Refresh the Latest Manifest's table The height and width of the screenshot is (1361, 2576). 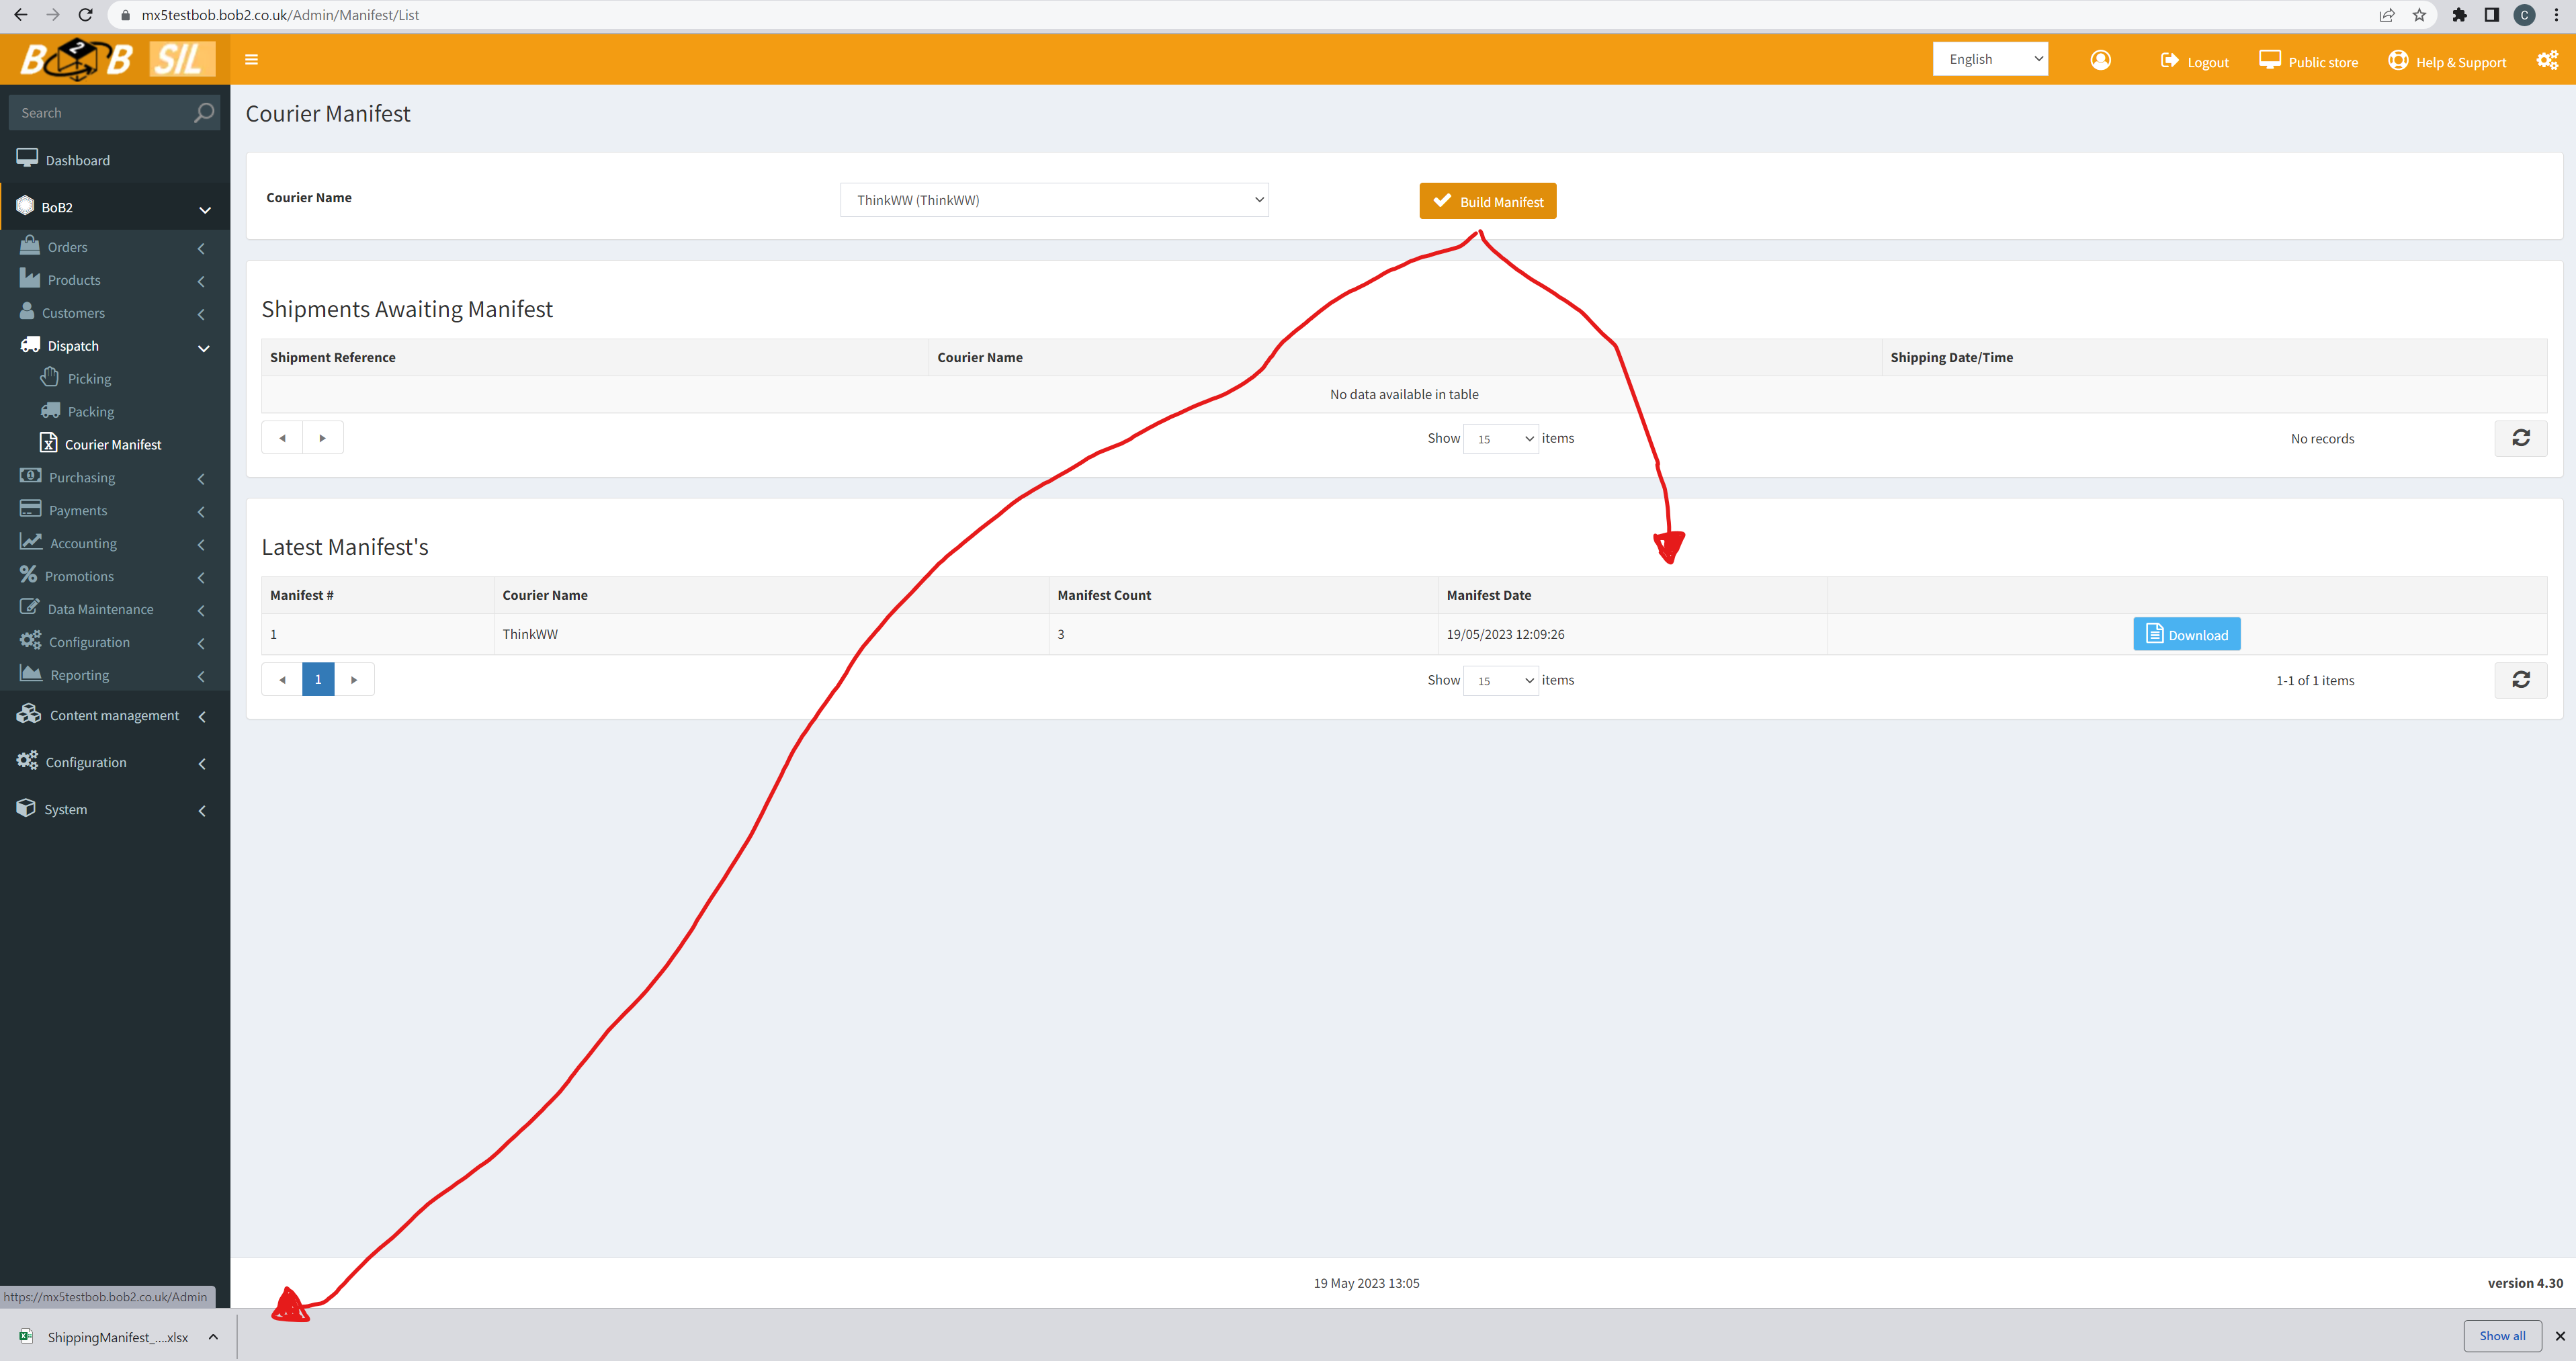pos(2521,679)
